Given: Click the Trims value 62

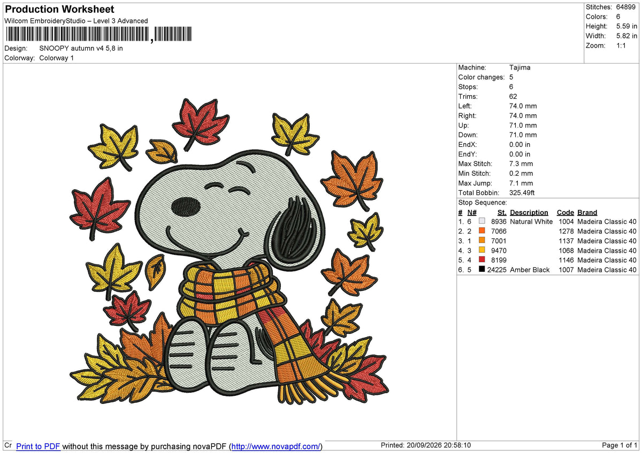Looking at the screenshot, I should click(x=514, y=96).
